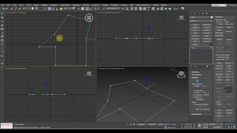Open the Modifier List dropdown
Viewport: 237px width, 133px height.
click(x=201, y=21)
